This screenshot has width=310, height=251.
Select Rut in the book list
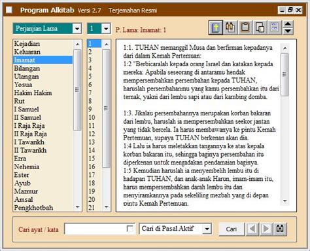click(x=43, y=101)
